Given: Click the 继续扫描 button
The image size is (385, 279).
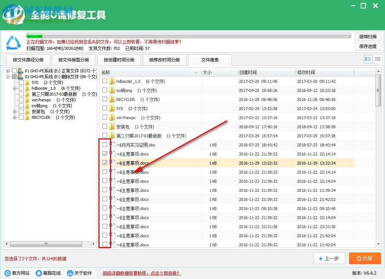Looking at the screenshot, I should [368, 36].
